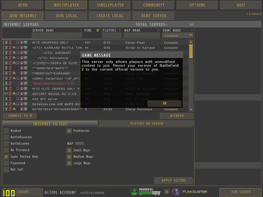The image size is (263, 197).
Task: Click the server list scroll down arrow
Action: [x=191, y=110]
